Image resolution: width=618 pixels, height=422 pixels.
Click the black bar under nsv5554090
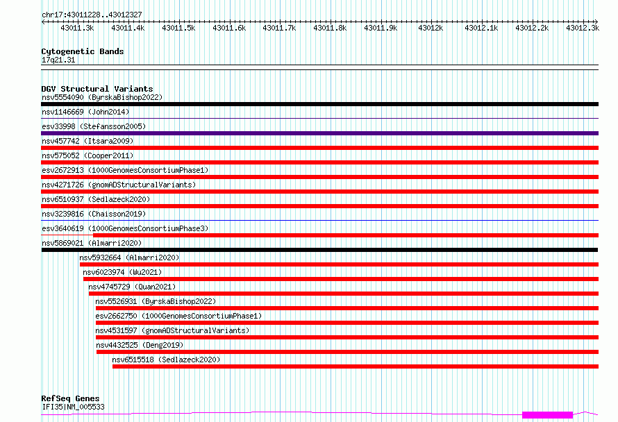pyautogui.click(x=319, y=104)
